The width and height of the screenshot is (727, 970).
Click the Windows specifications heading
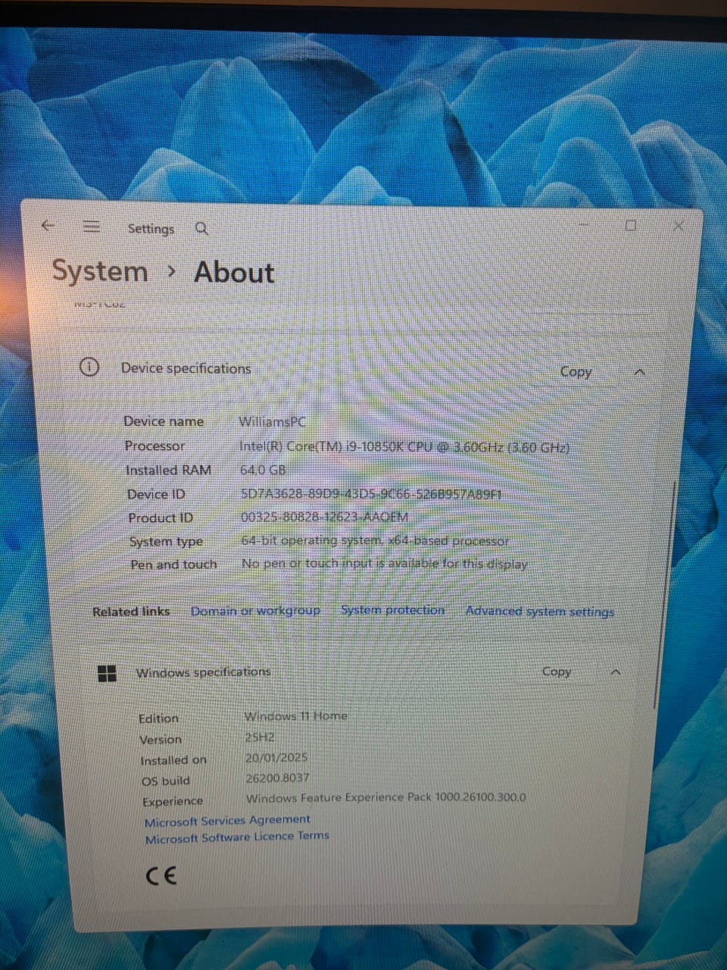click(203, 671)
